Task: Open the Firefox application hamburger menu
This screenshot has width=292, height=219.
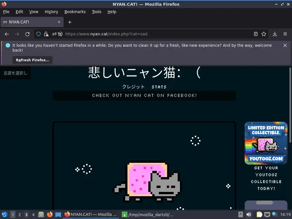Action: point(285,34)
